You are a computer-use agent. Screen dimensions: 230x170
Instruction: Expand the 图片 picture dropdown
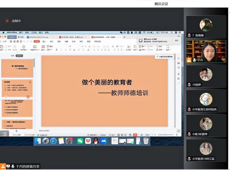tap(146, 46)
